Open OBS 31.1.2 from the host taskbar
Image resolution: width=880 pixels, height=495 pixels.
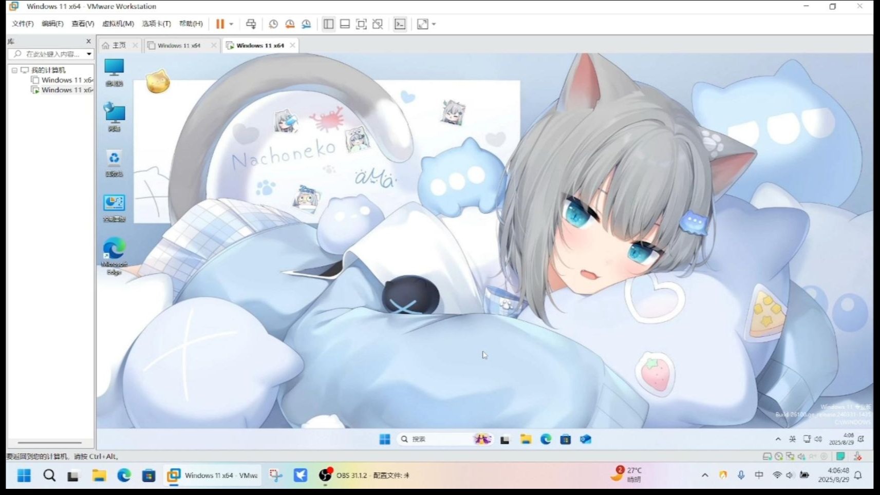click(364, 475)
